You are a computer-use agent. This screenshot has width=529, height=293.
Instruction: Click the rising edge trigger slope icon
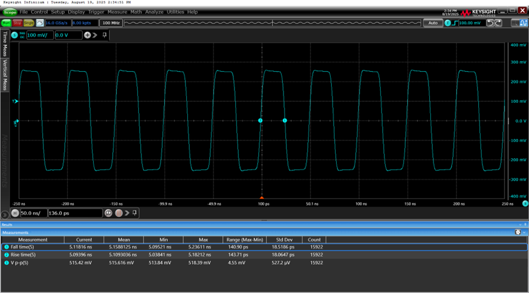coord(455,23)
